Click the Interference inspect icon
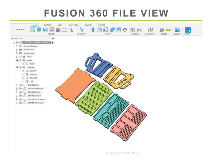212x163 pixels. click(x=162, y=30)
